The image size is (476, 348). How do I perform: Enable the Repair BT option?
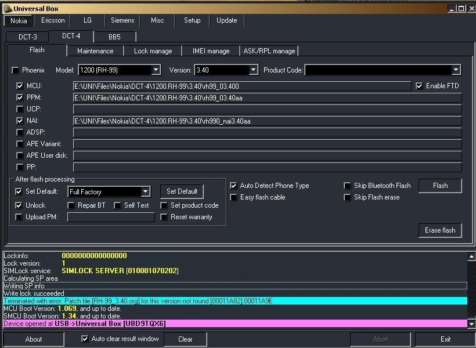click(x=71, y=206)
